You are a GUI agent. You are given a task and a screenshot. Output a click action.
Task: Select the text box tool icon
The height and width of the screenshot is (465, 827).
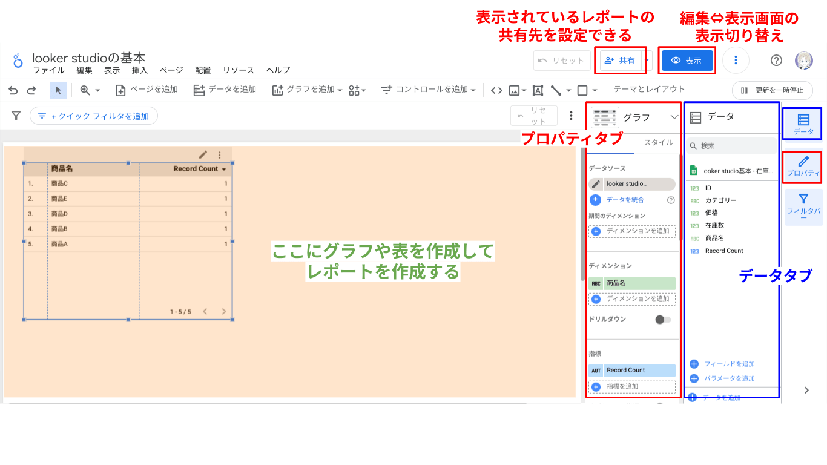pos(538,90)
